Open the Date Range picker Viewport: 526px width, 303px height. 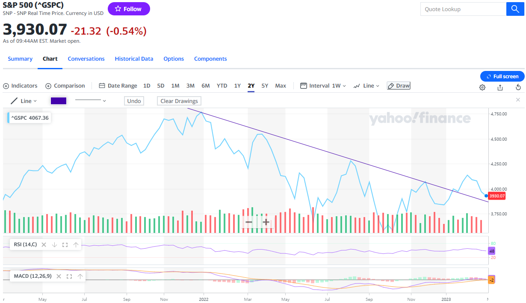[118, 85]
